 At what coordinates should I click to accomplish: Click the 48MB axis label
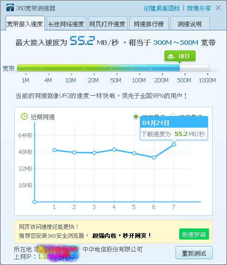(25, 152)
